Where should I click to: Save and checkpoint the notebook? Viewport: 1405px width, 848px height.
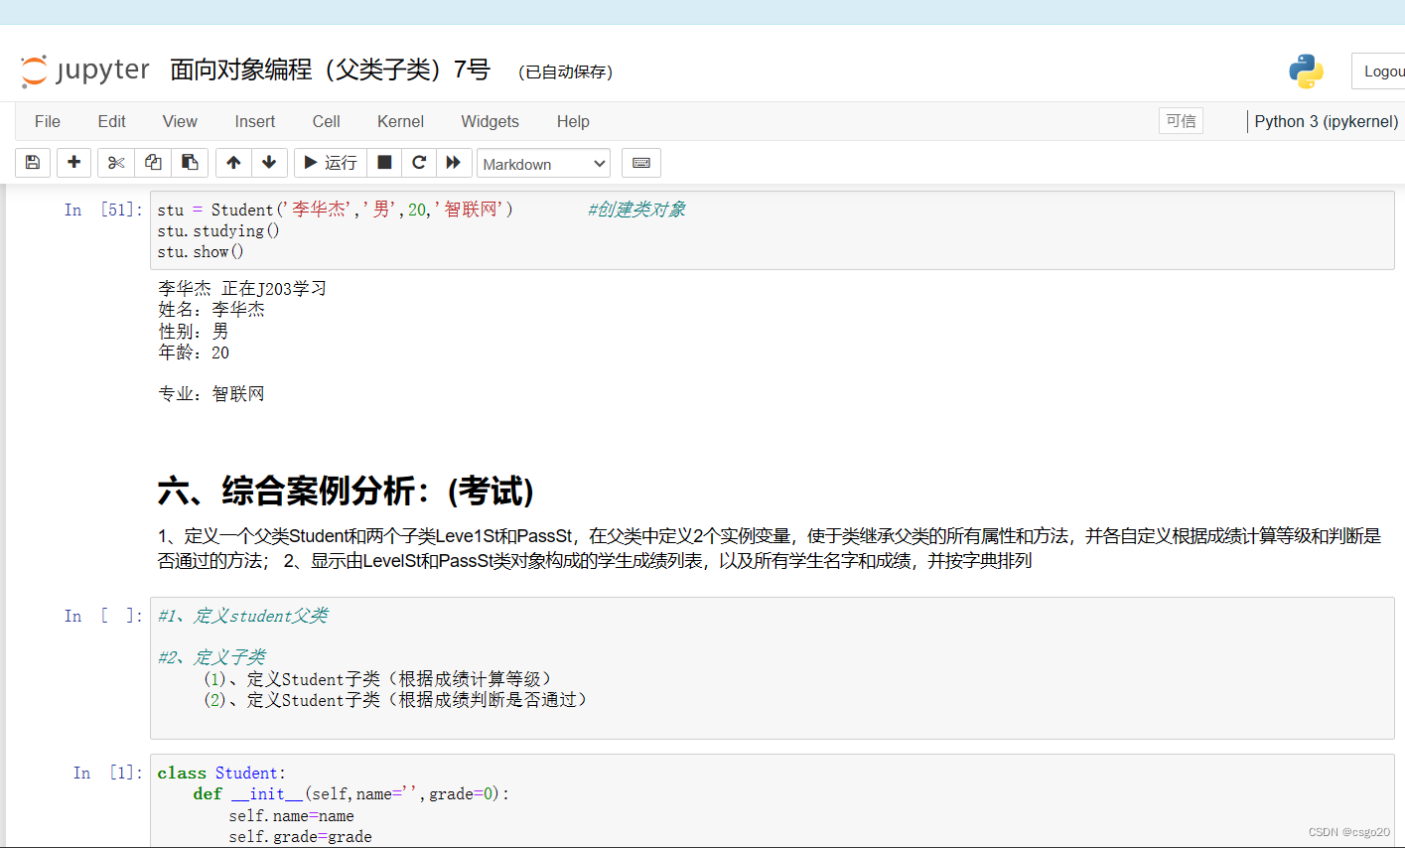click(x=33, y=163)
